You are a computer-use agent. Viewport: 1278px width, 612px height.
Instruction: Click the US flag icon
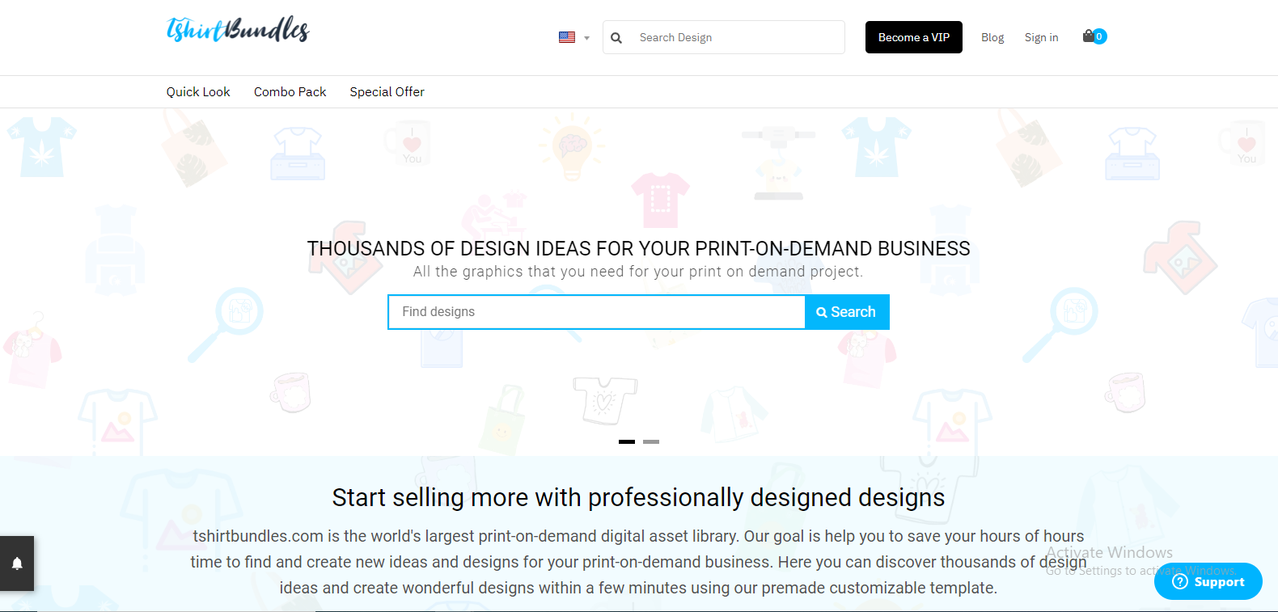click(x=567, y=37)
